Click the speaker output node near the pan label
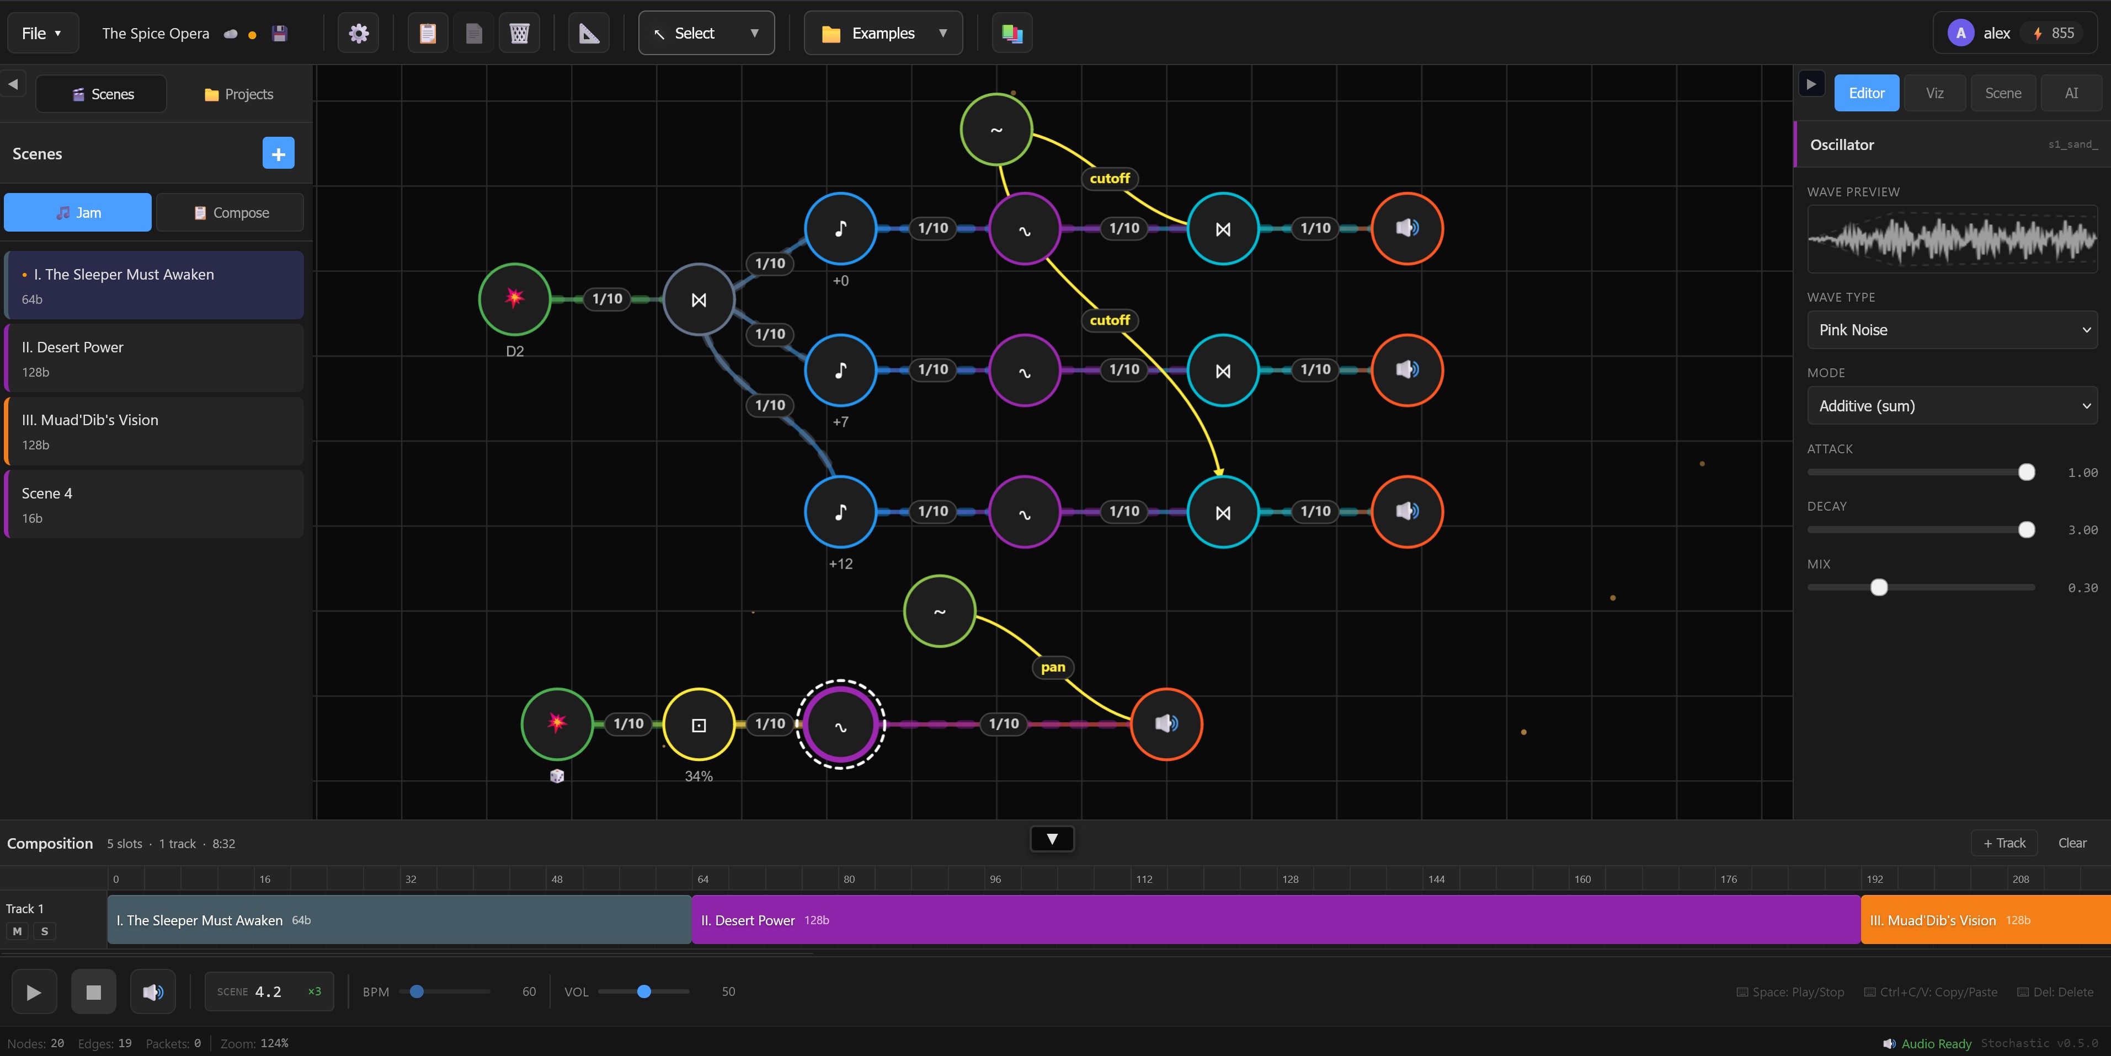Image resolution: width=2111 pixels, height=1056 pixels. tap(1166, 723)
